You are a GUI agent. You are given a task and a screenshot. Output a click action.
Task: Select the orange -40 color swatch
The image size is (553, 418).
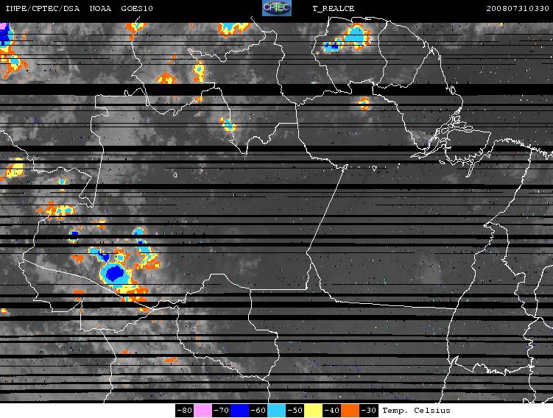[350, 411]
